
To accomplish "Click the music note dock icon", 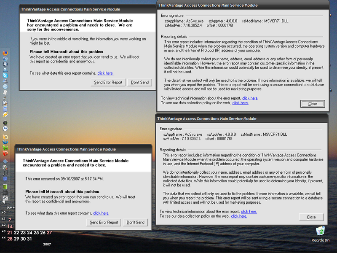I will [5, 173].
